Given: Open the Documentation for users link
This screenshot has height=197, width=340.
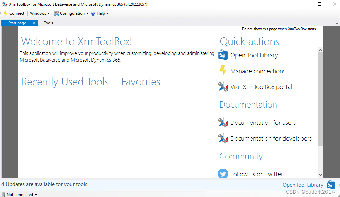Looking at the screenshot, I should pyautogui.click(x=263, y=123).
